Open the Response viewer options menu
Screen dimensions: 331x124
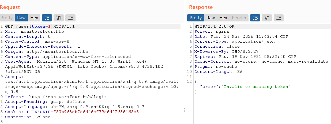coord(279,18)
